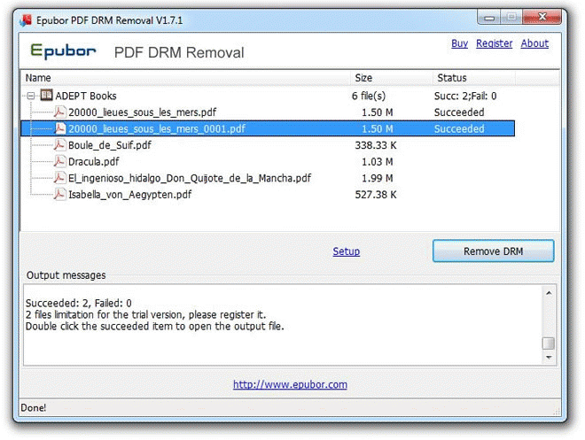
Task: Select El_ingenioso_hidalgo_Don_Quijote_de_la_Mancha.pdf
Action: pos(190,178)
